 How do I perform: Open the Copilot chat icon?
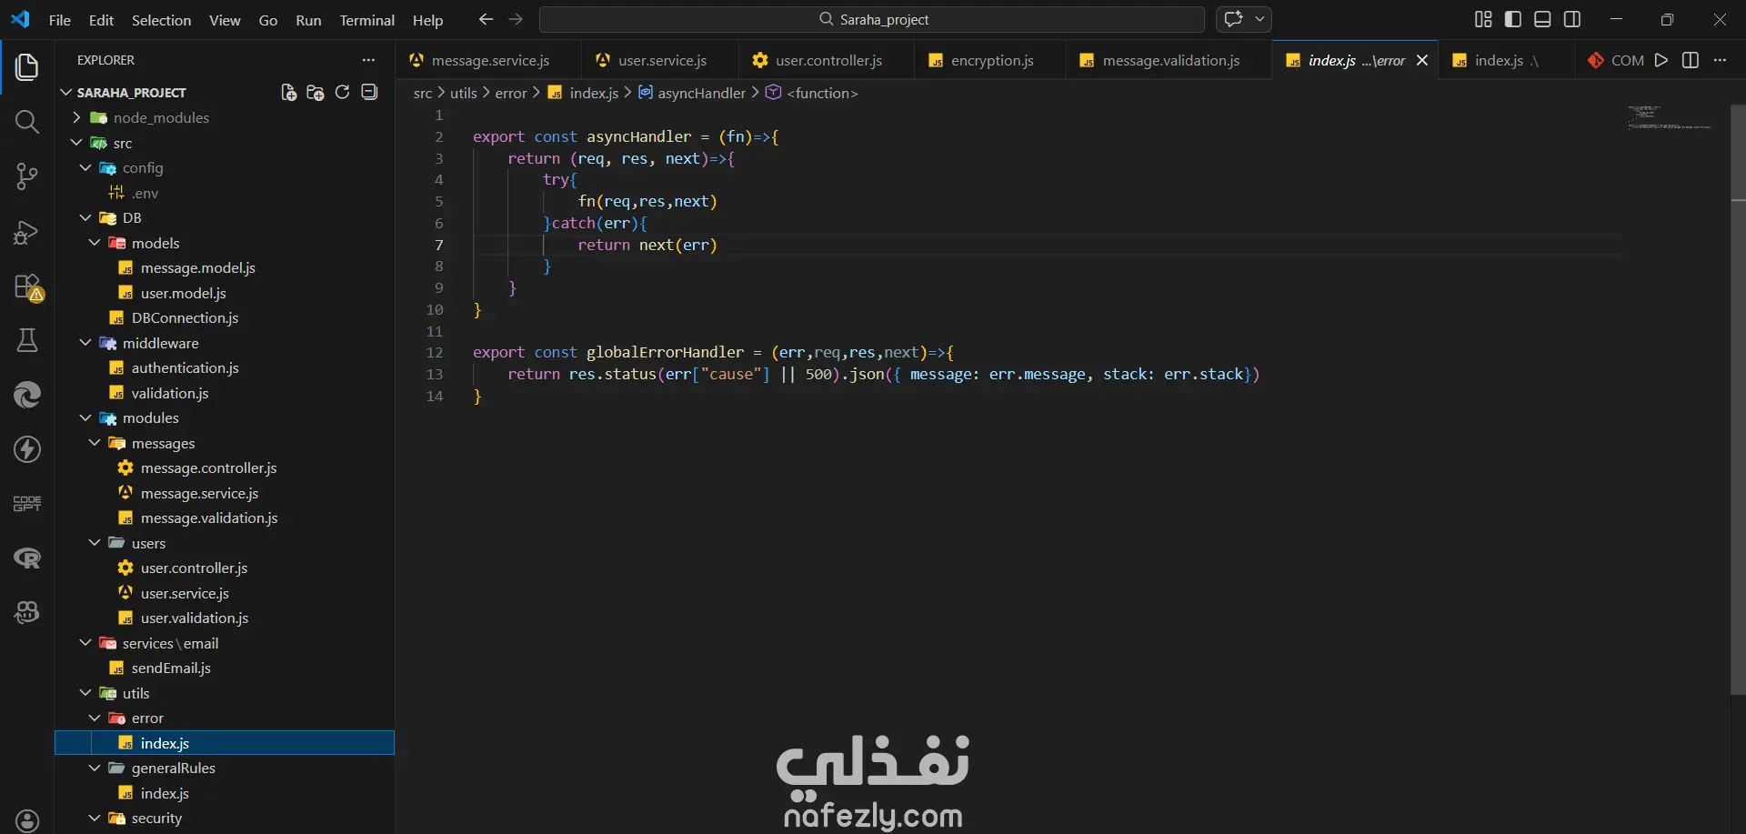(1233, 19)
